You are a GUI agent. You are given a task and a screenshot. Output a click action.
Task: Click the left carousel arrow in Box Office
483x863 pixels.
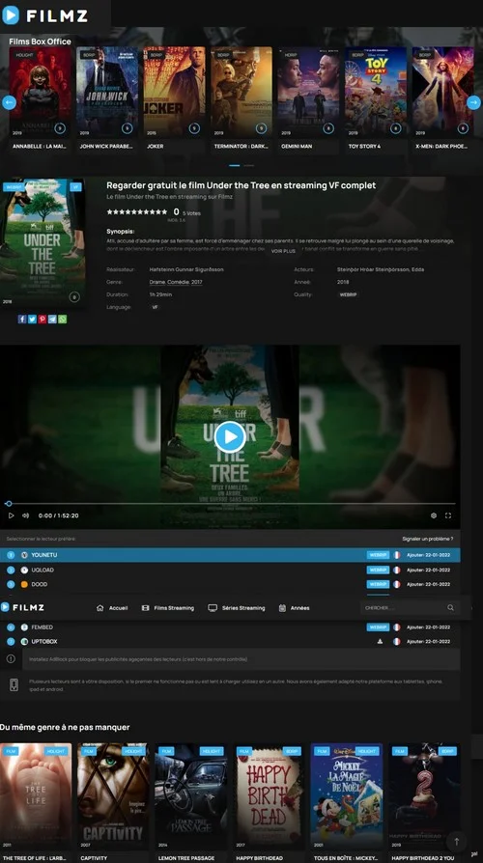point(9,102)
